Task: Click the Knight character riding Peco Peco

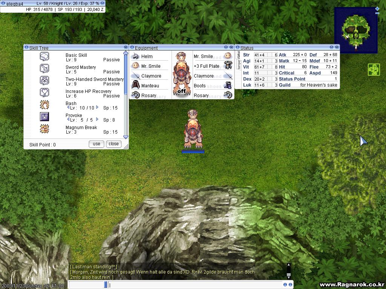Action: click(x=193, y=129)
